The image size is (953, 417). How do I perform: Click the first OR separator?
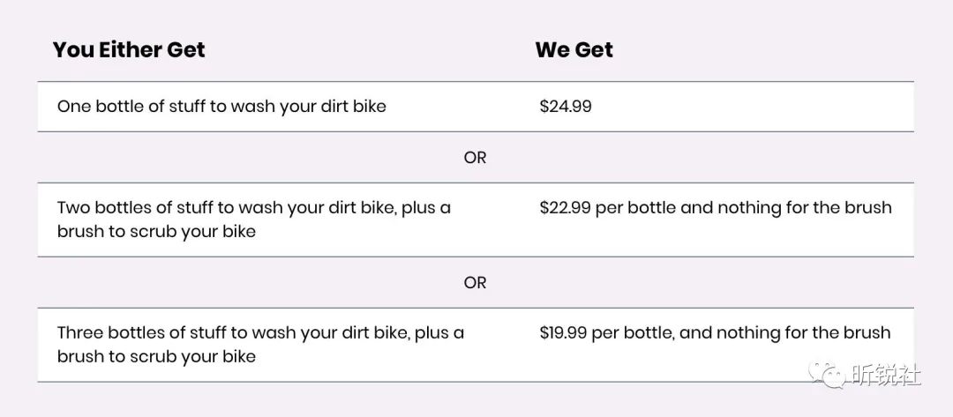pyautogui.click(x=476, y=158)
